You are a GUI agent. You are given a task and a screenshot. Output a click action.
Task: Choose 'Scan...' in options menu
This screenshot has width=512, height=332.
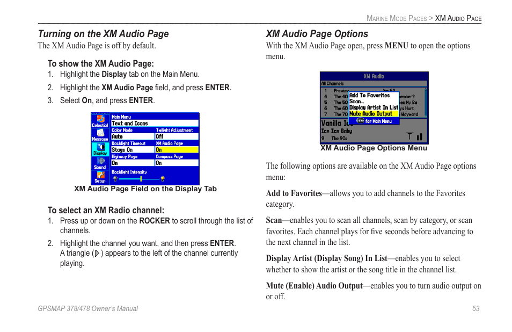tap(374, 102)
